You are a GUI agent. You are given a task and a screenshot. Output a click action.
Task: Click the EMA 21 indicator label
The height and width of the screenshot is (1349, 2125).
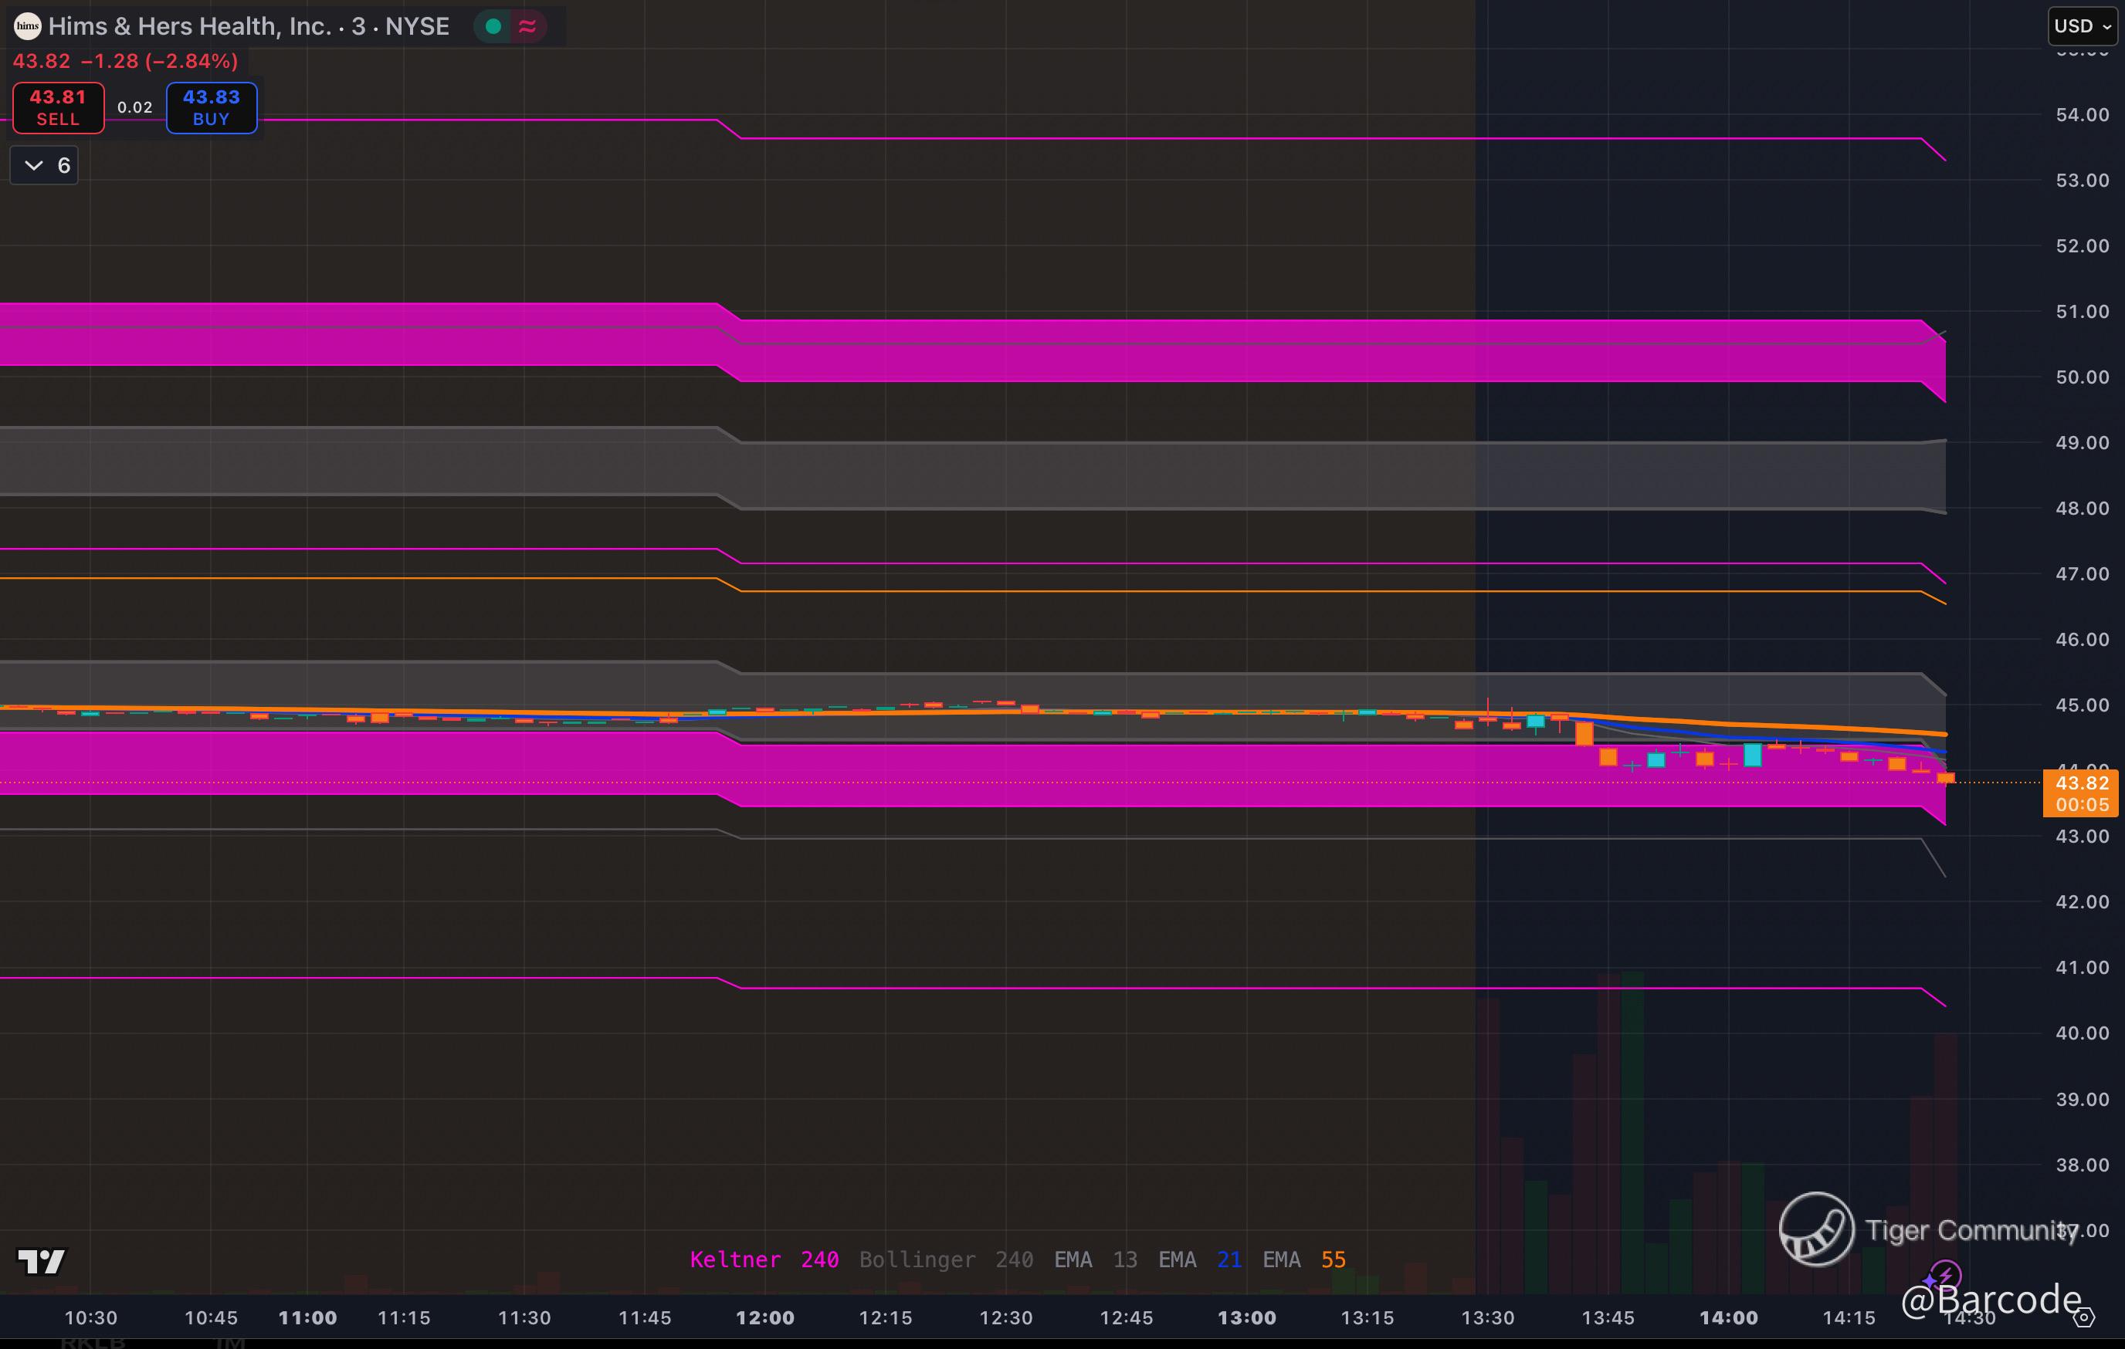coord(1199,1260)
